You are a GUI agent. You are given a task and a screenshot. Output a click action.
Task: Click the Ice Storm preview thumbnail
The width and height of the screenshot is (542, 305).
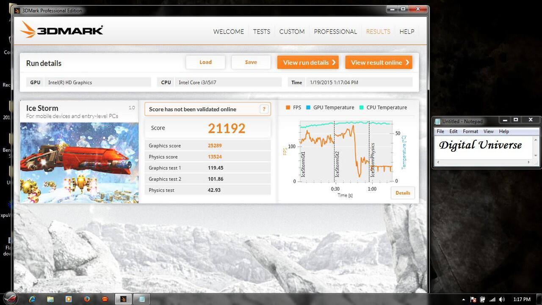tap(79, 163)
